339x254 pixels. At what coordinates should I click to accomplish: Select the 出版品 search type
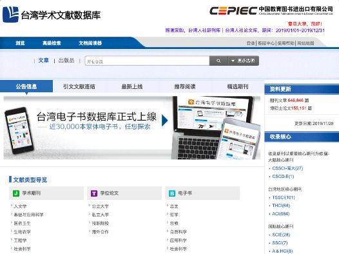[66, 61]
